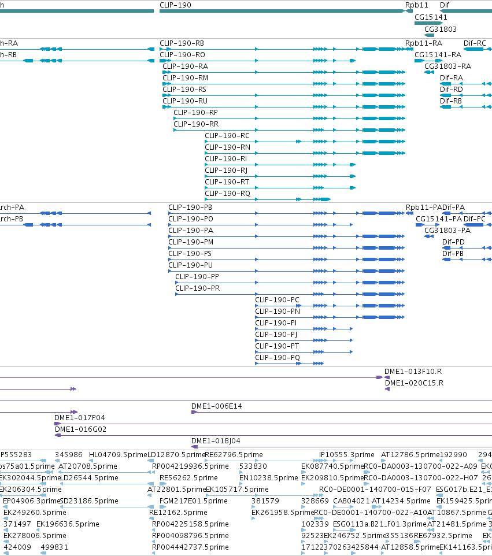Viewport: 492px width, 556px height.
Task: Click EST EN10238.5prime
Action: [x=268, y=477]
